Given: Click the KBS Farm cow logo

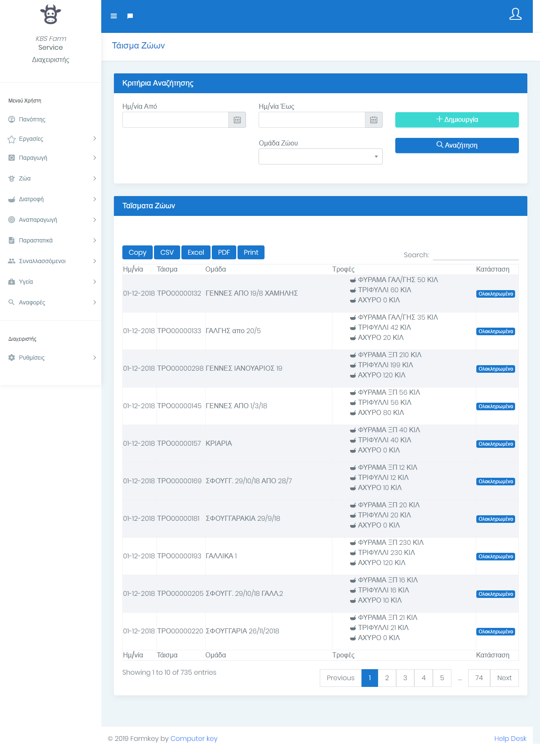Looking at the screenshot, I should (x=51, y=15).
